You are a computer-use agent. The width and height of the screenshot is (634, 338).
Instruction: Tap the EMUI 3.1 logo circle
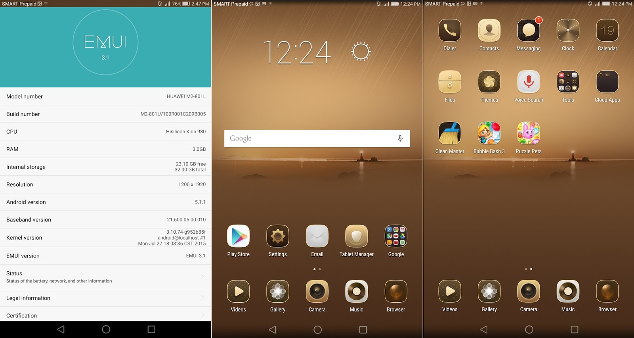[105, 42]
